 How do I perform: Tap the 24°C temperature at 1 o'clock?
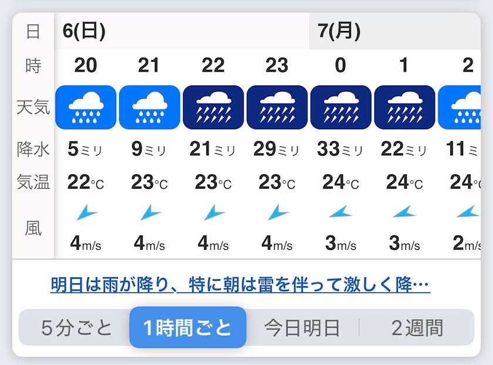[x=404, y=182]
